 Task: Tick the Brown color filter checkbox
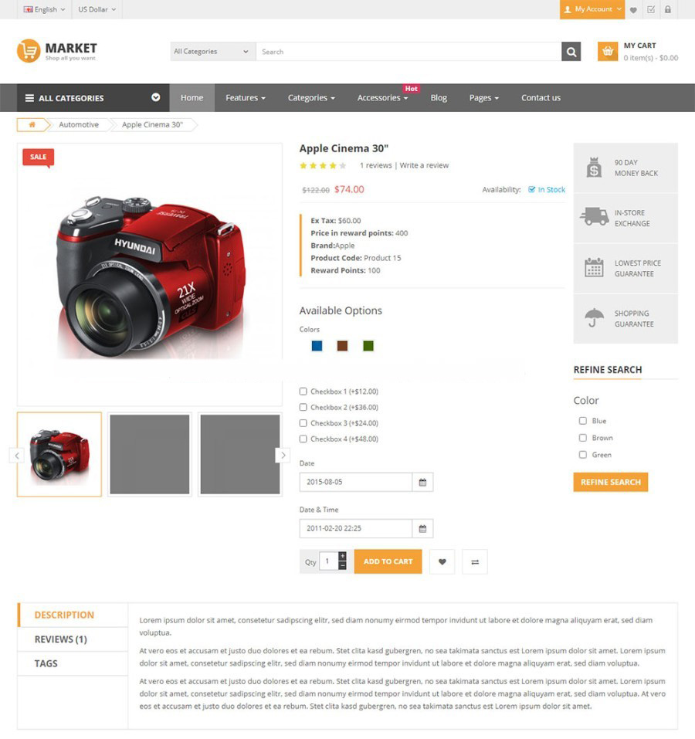pyautogui.click(x=583, y=438)
